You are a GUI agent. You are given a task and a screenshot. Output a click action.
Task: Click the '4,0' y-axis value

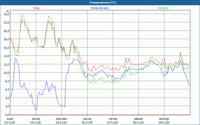pyautogui.click(x=7, y=98)
